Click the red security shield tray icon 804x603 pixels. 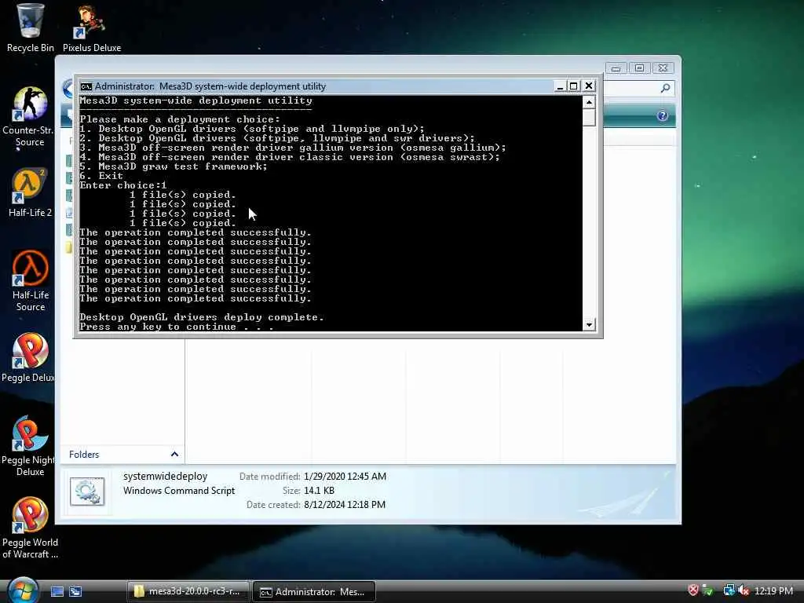(693, 590)
